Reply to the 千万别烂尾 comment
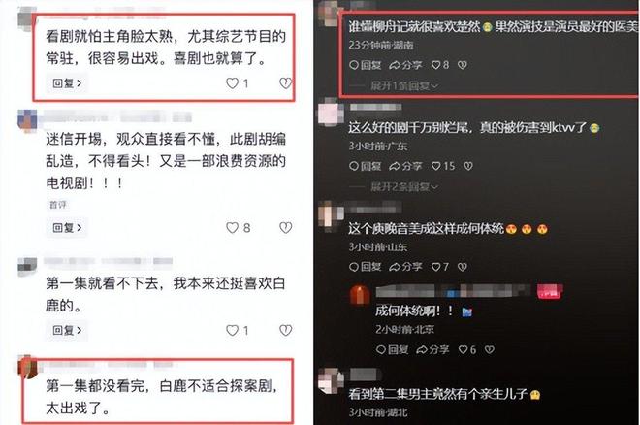This screenshot has width=640, height=425. 366,166
